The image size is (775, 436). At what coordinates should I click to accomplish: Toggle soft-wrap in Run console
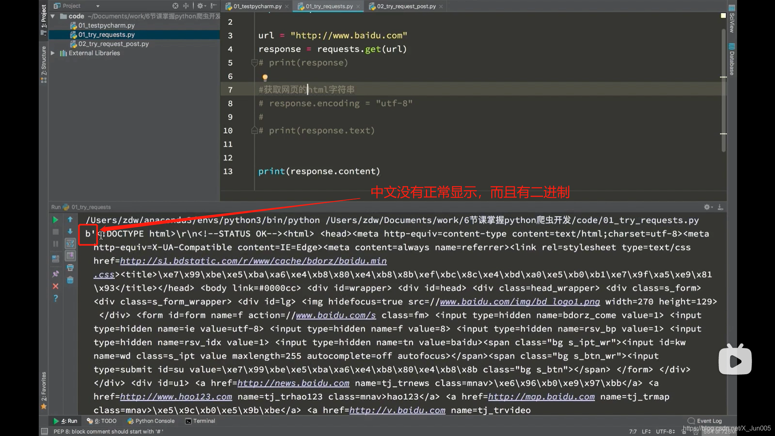[x=70, y=243]
